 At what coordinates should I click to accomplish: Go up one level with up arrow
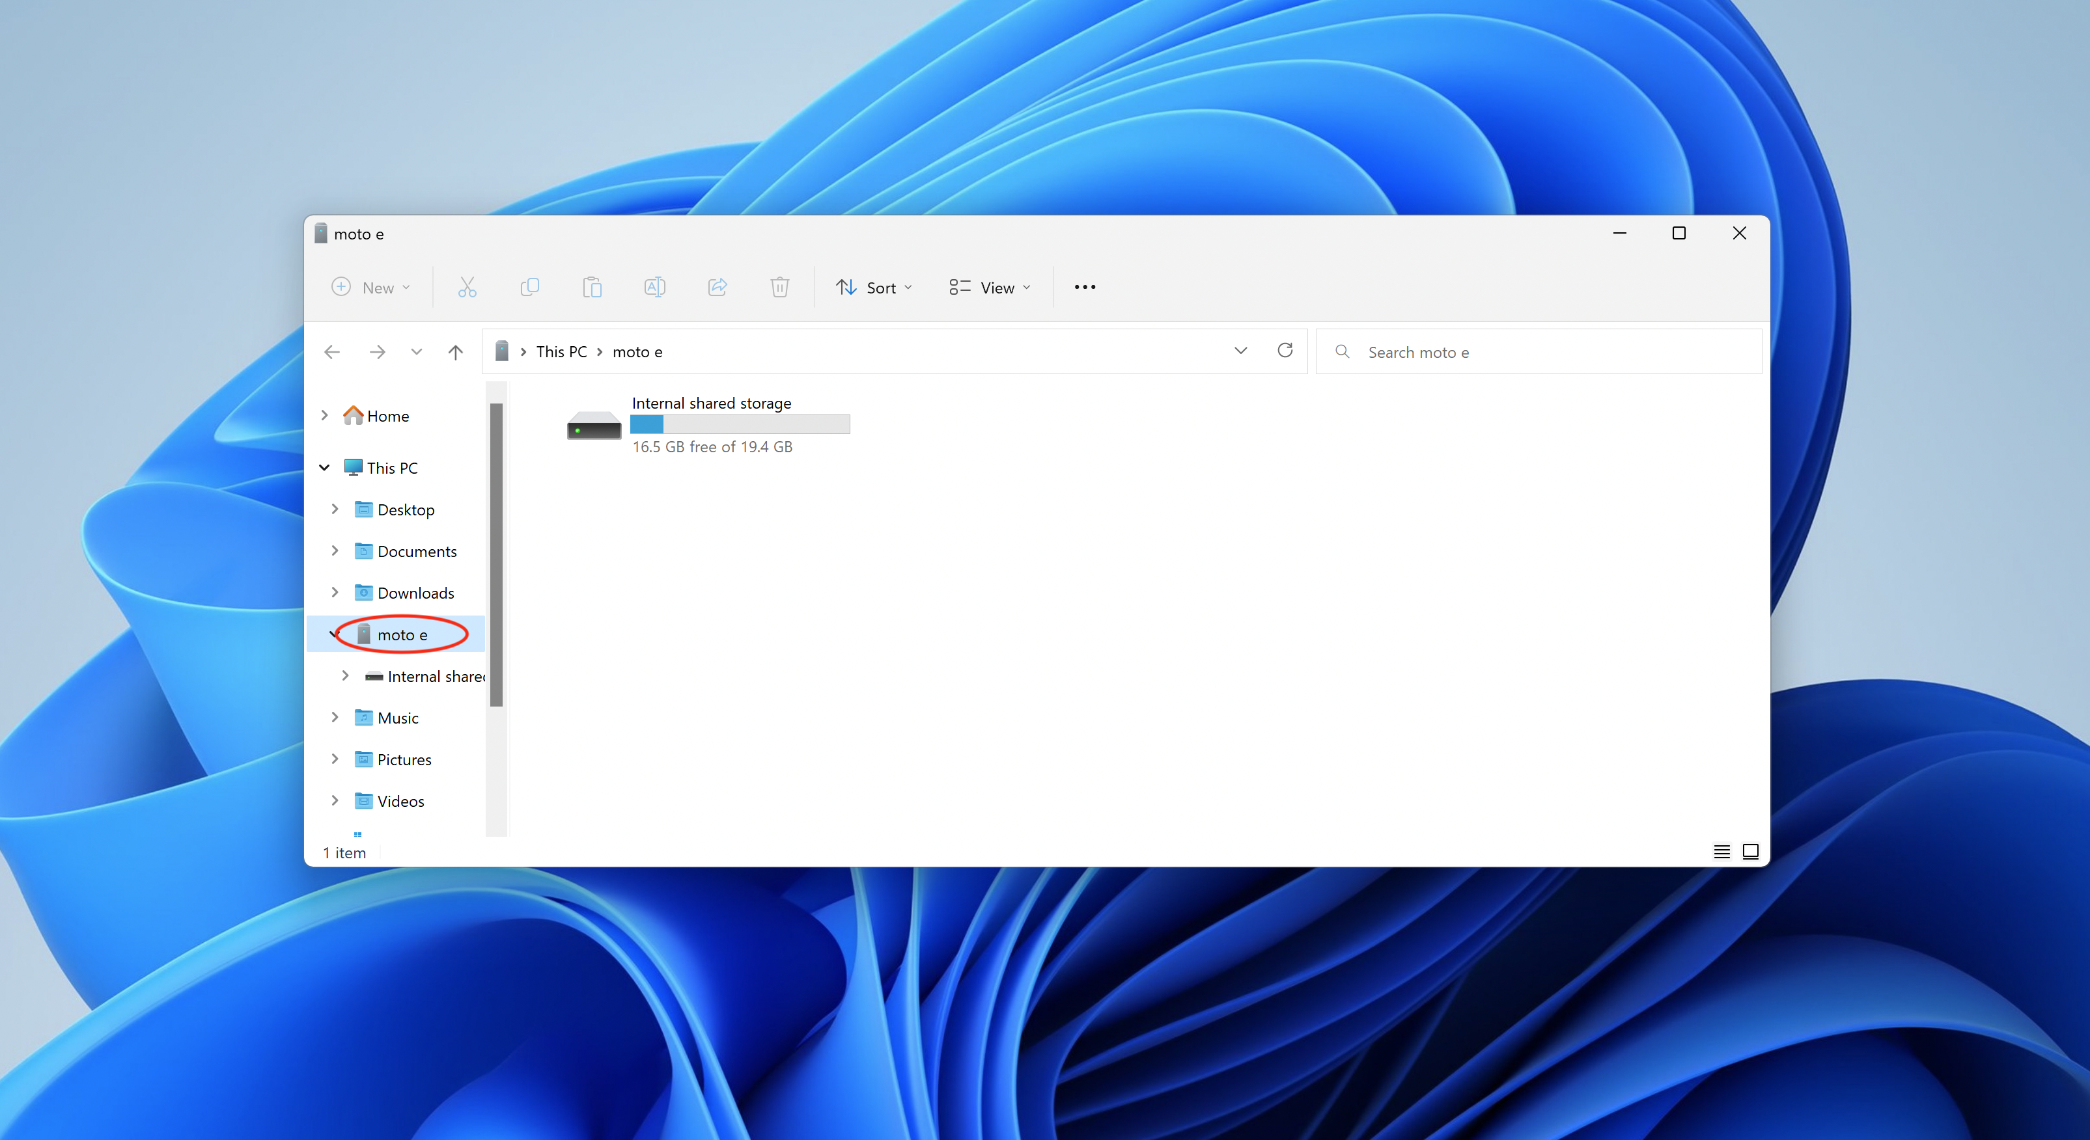tap(456, 352)
